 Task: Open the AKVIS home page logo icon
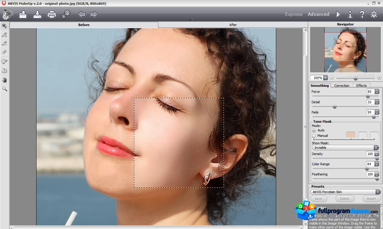[x=8, y=14]
